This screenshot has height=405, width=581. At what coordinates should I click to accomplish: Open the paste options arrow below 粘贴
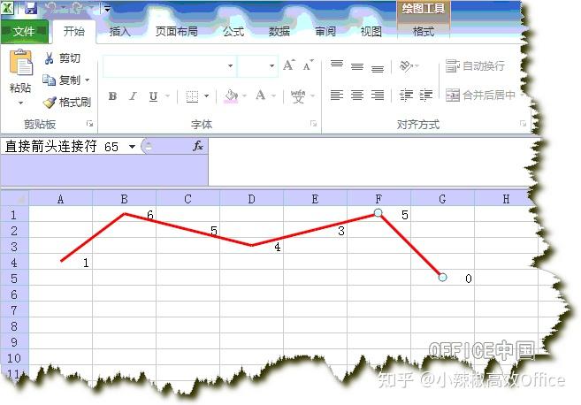click(x=20, y=103)
